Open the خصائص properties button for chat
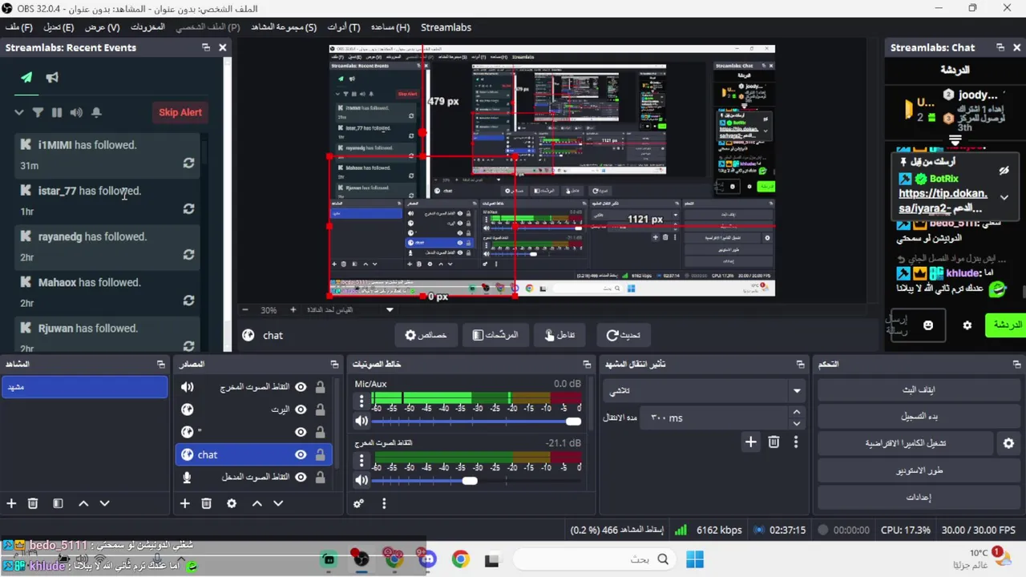 tap(426, 335)
